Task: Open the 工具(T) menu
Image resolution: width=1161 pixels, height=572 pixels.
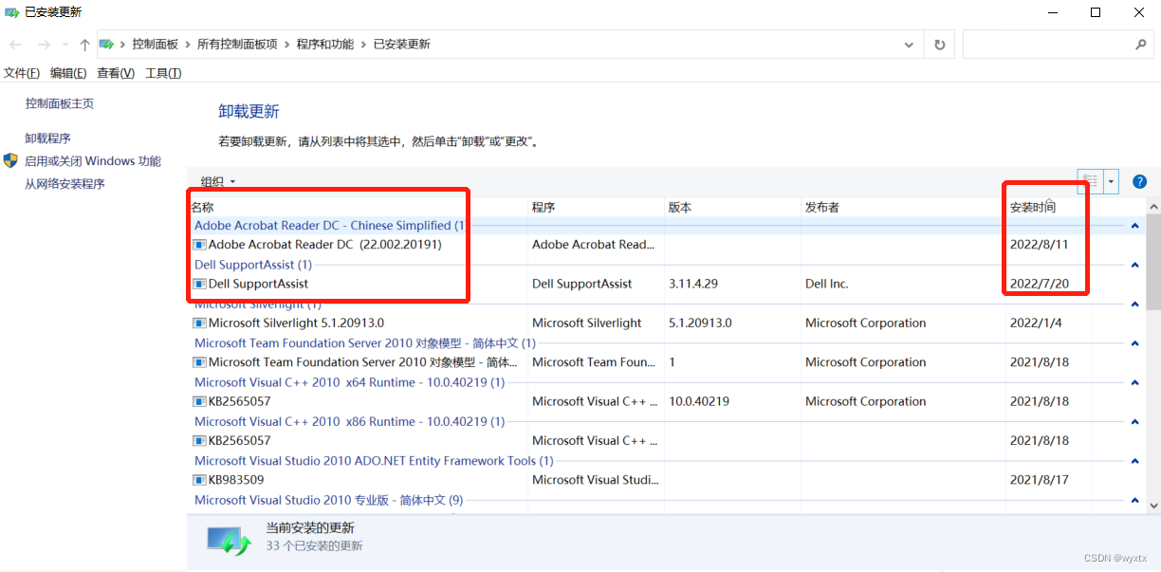Action: click(163, 73)
